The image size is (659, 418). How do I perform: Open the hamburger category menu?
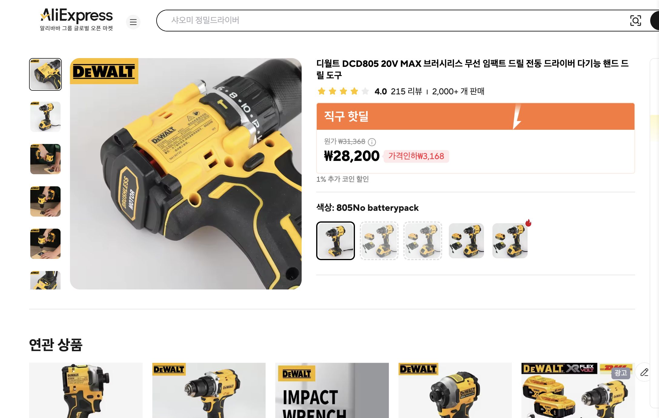[x=133, y=22]
